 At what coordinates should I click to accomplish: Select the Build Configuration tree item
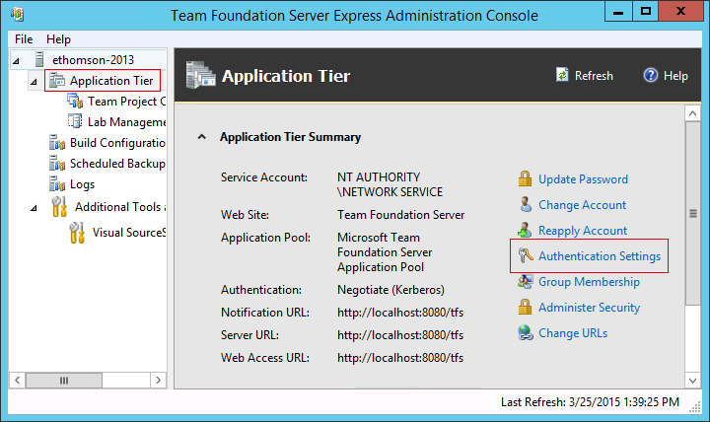point(117,143)
